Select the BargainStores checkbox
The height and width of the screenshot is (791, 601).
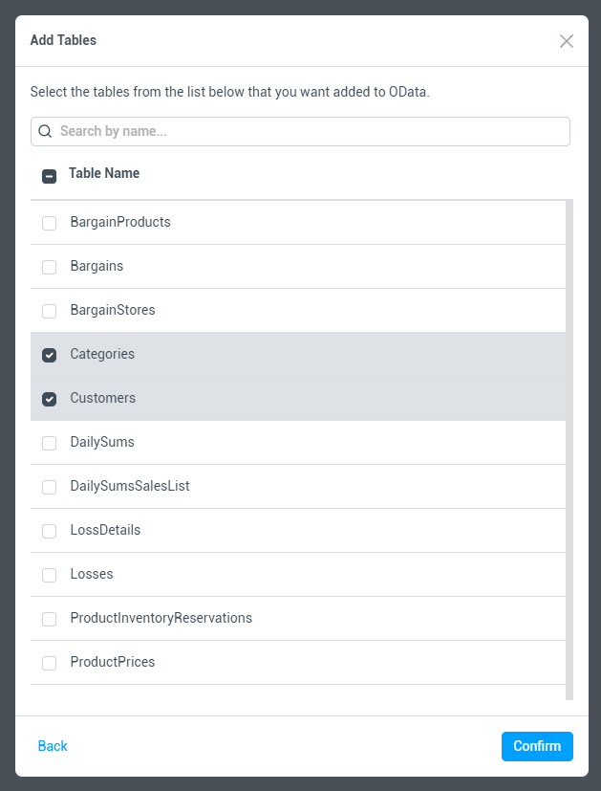pos(50,312)
